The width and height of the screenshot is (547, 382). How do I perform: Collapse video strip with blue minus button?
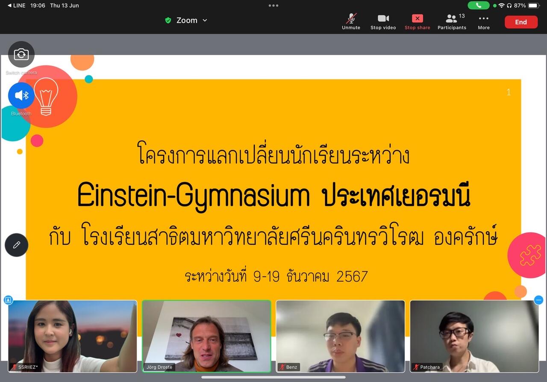(539, 300)
